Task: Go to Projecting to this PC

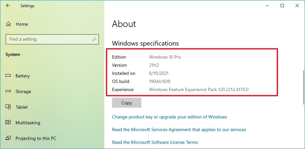Action: click(x=36, y=138)
